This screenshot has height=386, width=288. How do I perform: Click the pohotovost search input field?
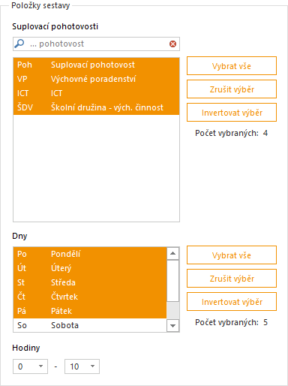(96, 44)
